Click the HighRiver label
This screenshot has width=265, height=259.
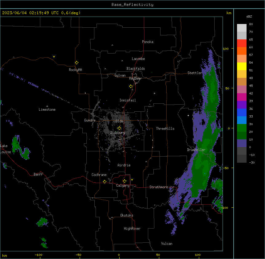(x=132, y=229)
